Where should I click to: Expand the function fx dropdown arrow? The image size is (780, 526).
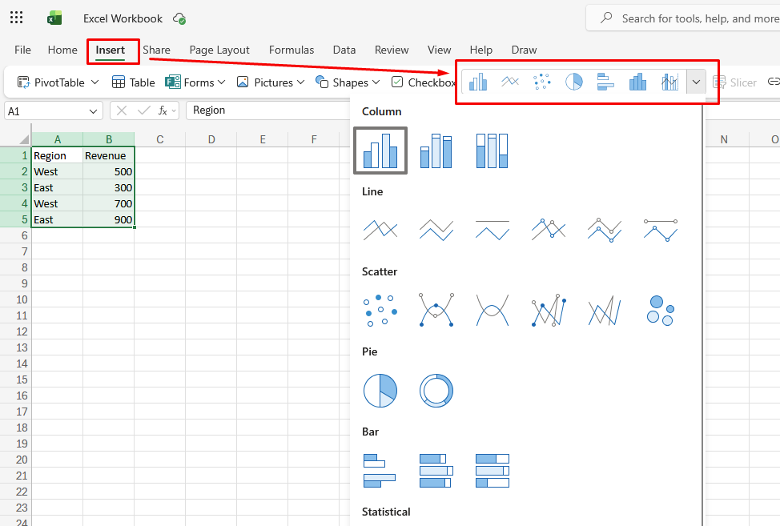[174, 110]
